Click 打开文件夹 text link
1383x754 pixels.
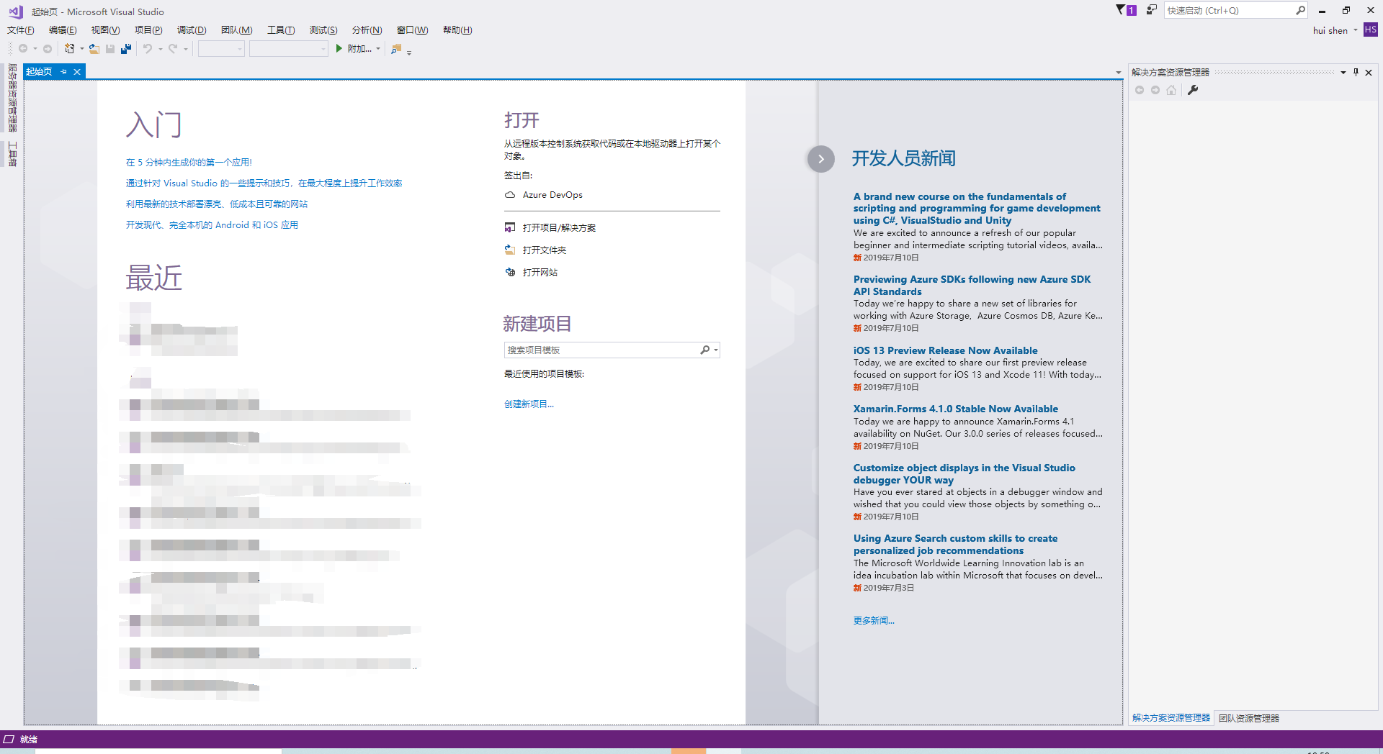pos(545,250)
